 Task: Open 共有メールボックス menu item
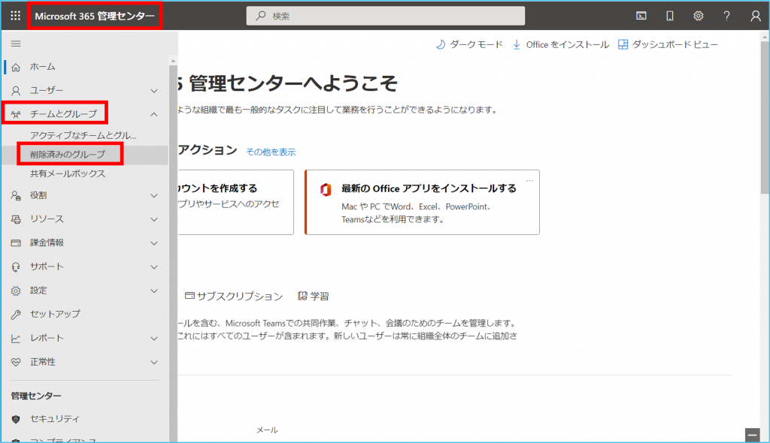pyautogui.click(x=68, y=173)
